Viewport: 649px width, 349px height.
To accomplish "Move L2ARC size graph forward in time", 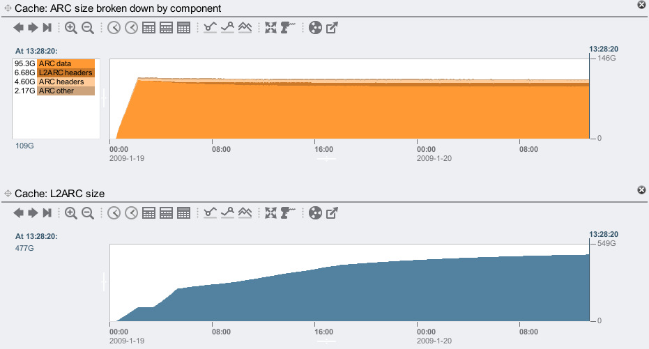I will [x=33, y=212].
